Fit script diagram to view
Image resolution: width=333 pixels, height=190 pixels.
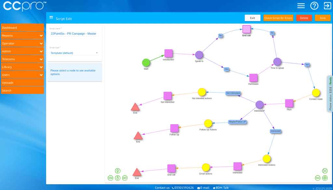pyautogui.click(x=325, y=171)
